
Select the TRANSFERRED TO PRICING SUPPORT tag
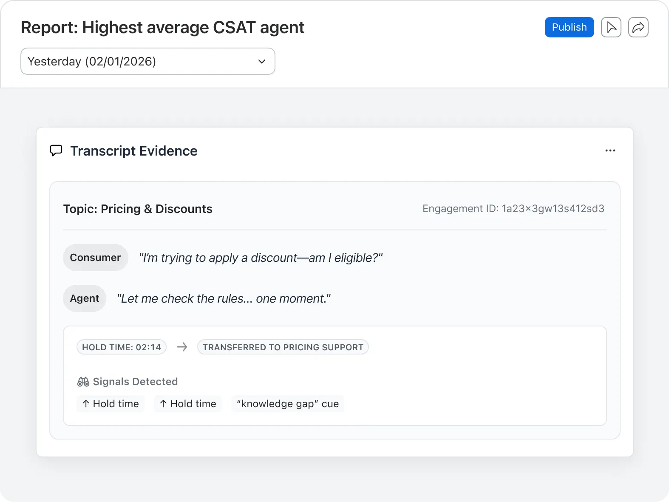coord(283,347)
